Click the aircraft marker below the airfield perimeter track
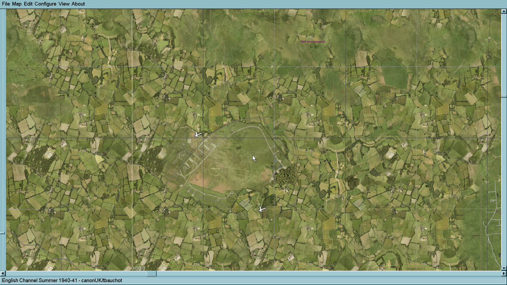The image size is (507, 285). [x=261, y=209]
